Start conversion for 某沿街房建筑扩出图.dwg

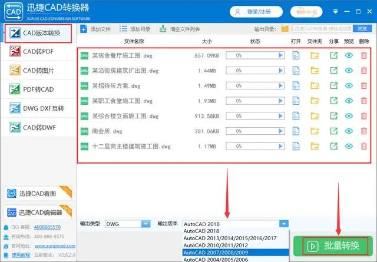click(280, 71)
